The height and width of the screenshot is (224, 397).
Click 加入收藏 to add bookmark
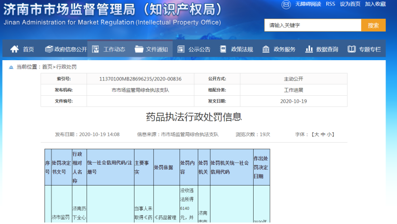[375, 4]
